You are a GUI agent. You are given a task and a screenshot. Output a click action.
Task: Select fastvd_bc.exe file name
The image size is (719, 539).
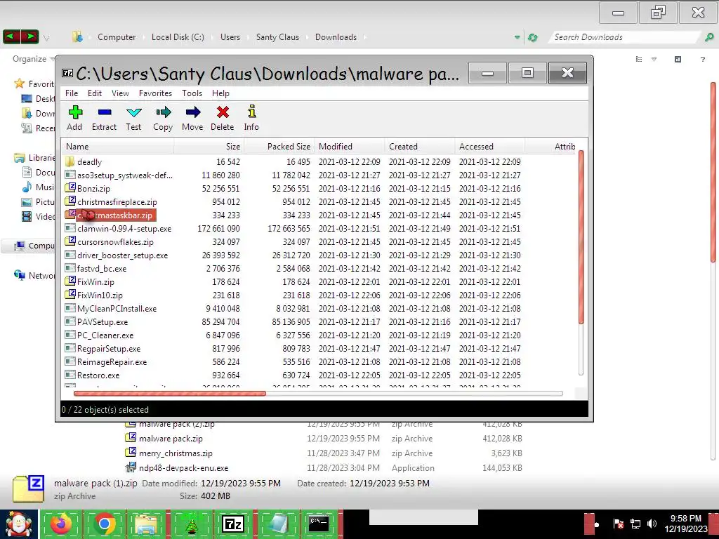click(102, 269)
